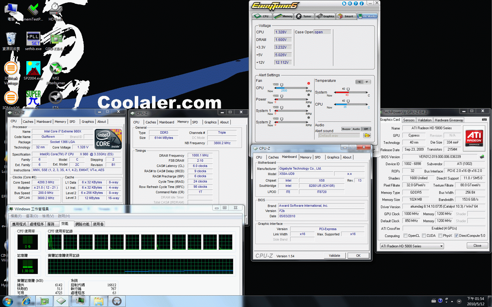Open the GPU-Z Validation tab

coord(425,120)
